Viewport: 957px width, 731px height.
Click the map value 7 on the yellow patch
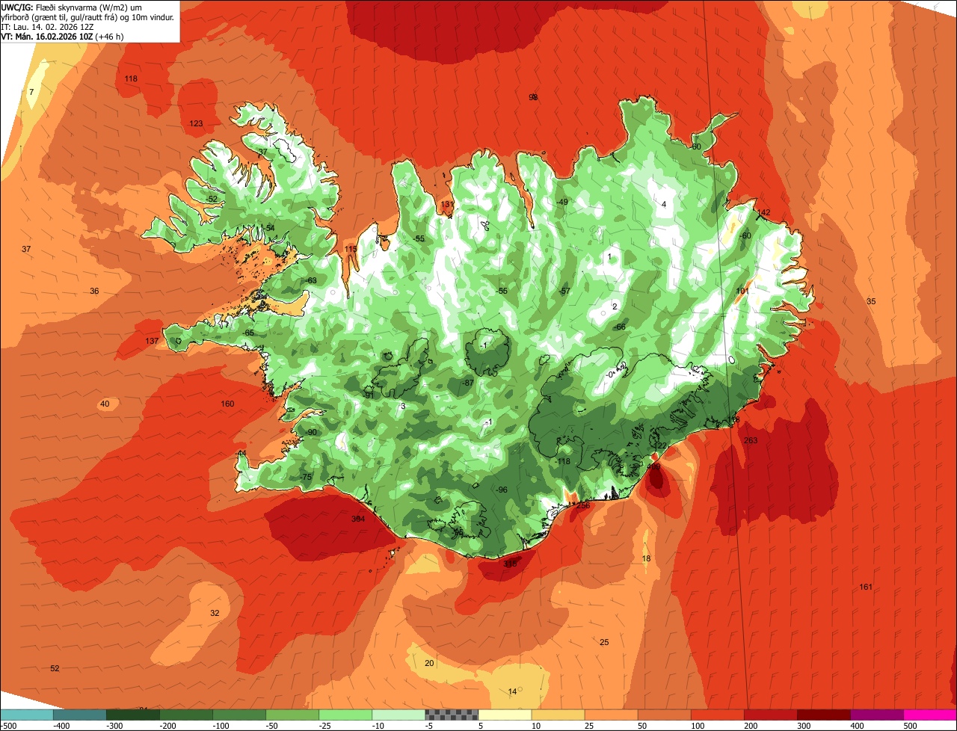pos(31,92)
